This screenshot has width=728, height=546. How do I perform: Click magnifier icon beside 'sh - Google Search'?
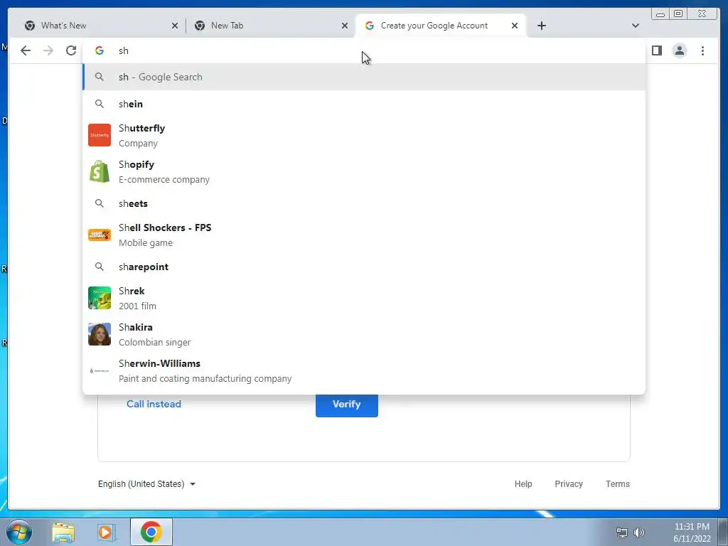[100, 77]
